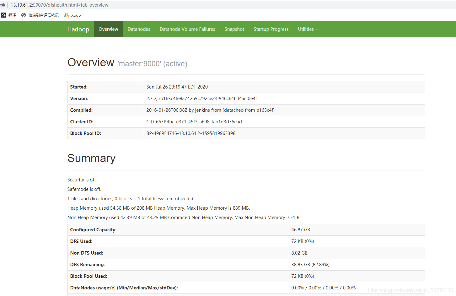Click the Youdao note bookmark globe icon
Image resolution: width=456 pixels, height=296 pixels.
tap(24, 15)
